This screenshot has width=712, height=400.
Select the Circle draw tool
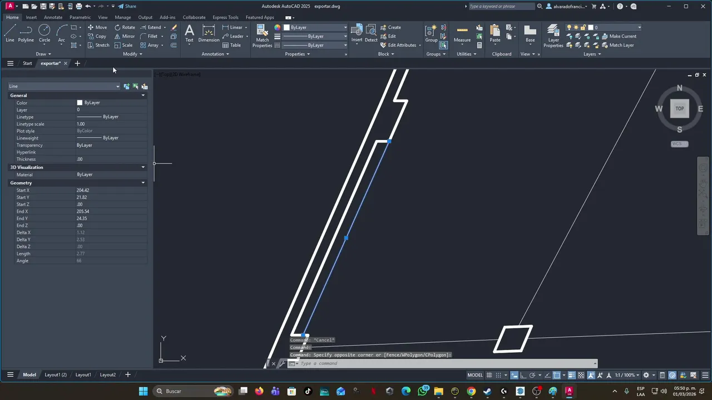coord(44,33)
